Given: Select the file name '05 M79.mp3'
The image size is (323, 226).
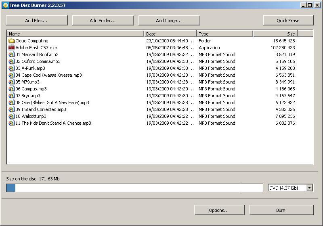Looking at the screenshot, I should point(27,82).
